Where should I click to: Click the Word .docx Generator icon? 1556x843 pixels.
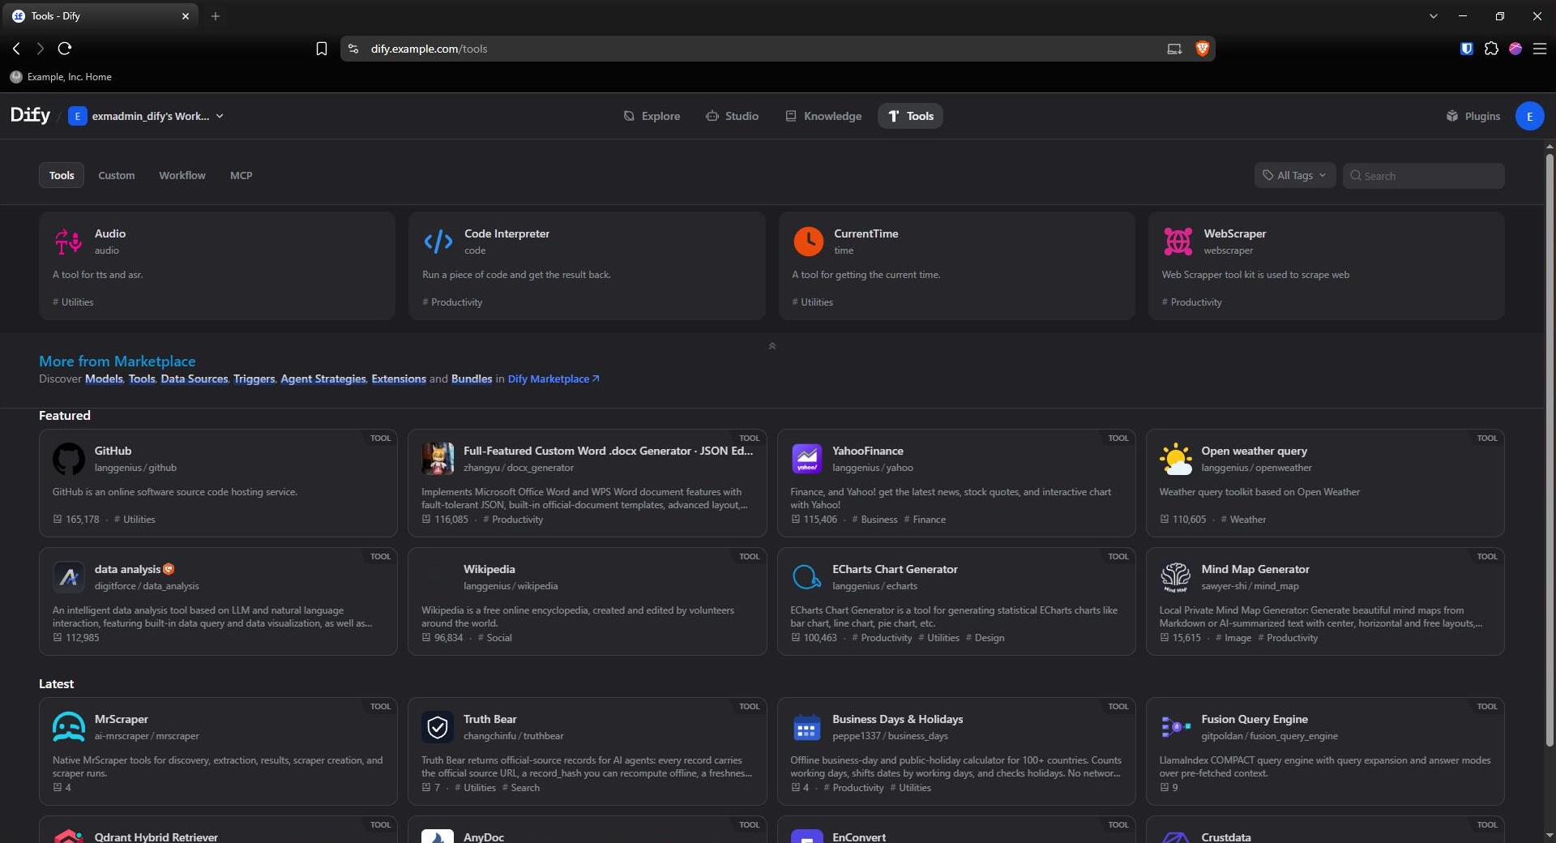pos(438,459)
